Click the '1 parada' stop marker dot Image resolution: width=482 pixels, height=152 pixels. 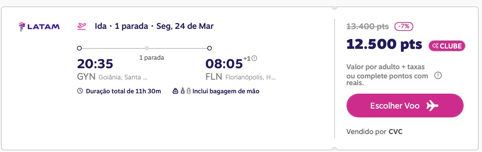[147, 48]
